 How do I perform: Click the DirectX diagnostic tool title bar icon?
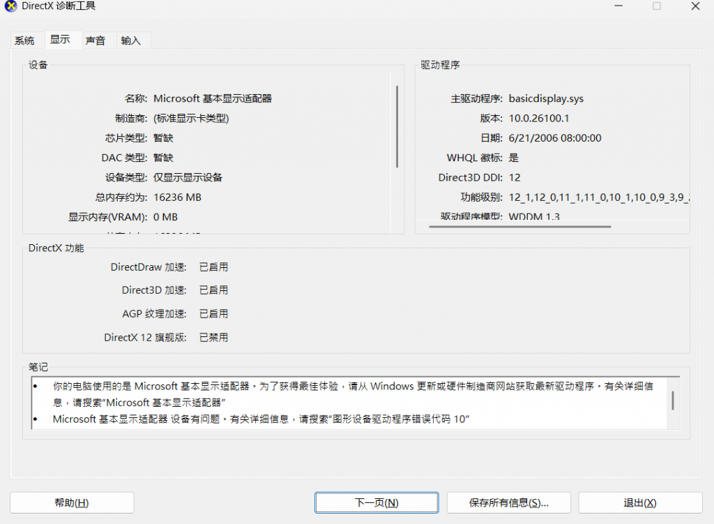[9, 6]
